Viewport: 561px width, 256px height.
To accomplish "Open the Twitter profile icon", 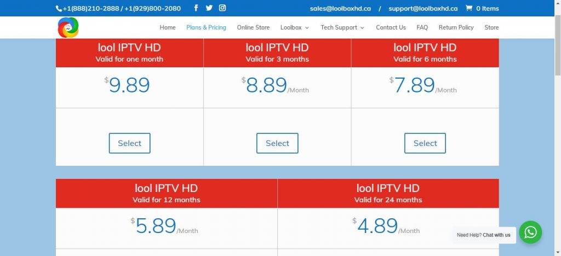I will [x=209, y=8].
